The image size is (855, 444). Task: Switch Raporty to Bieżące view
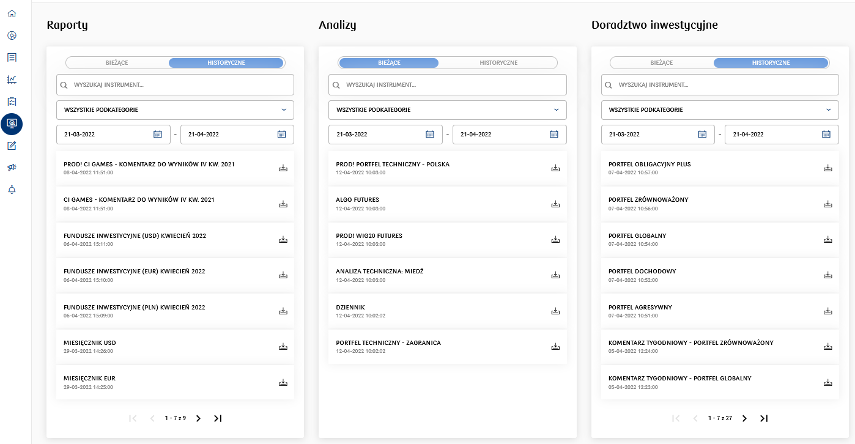[x=117, y=63]
